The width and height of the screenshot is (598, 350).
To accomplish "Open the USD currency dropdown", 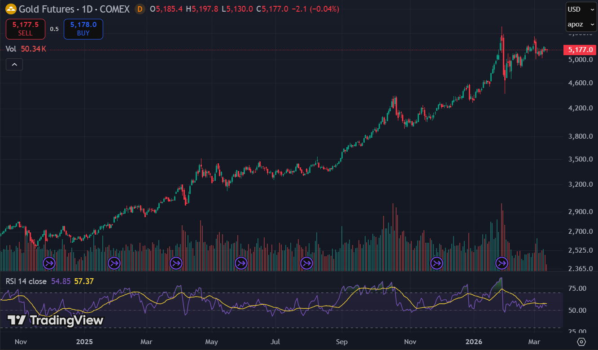I will (580, 9).
